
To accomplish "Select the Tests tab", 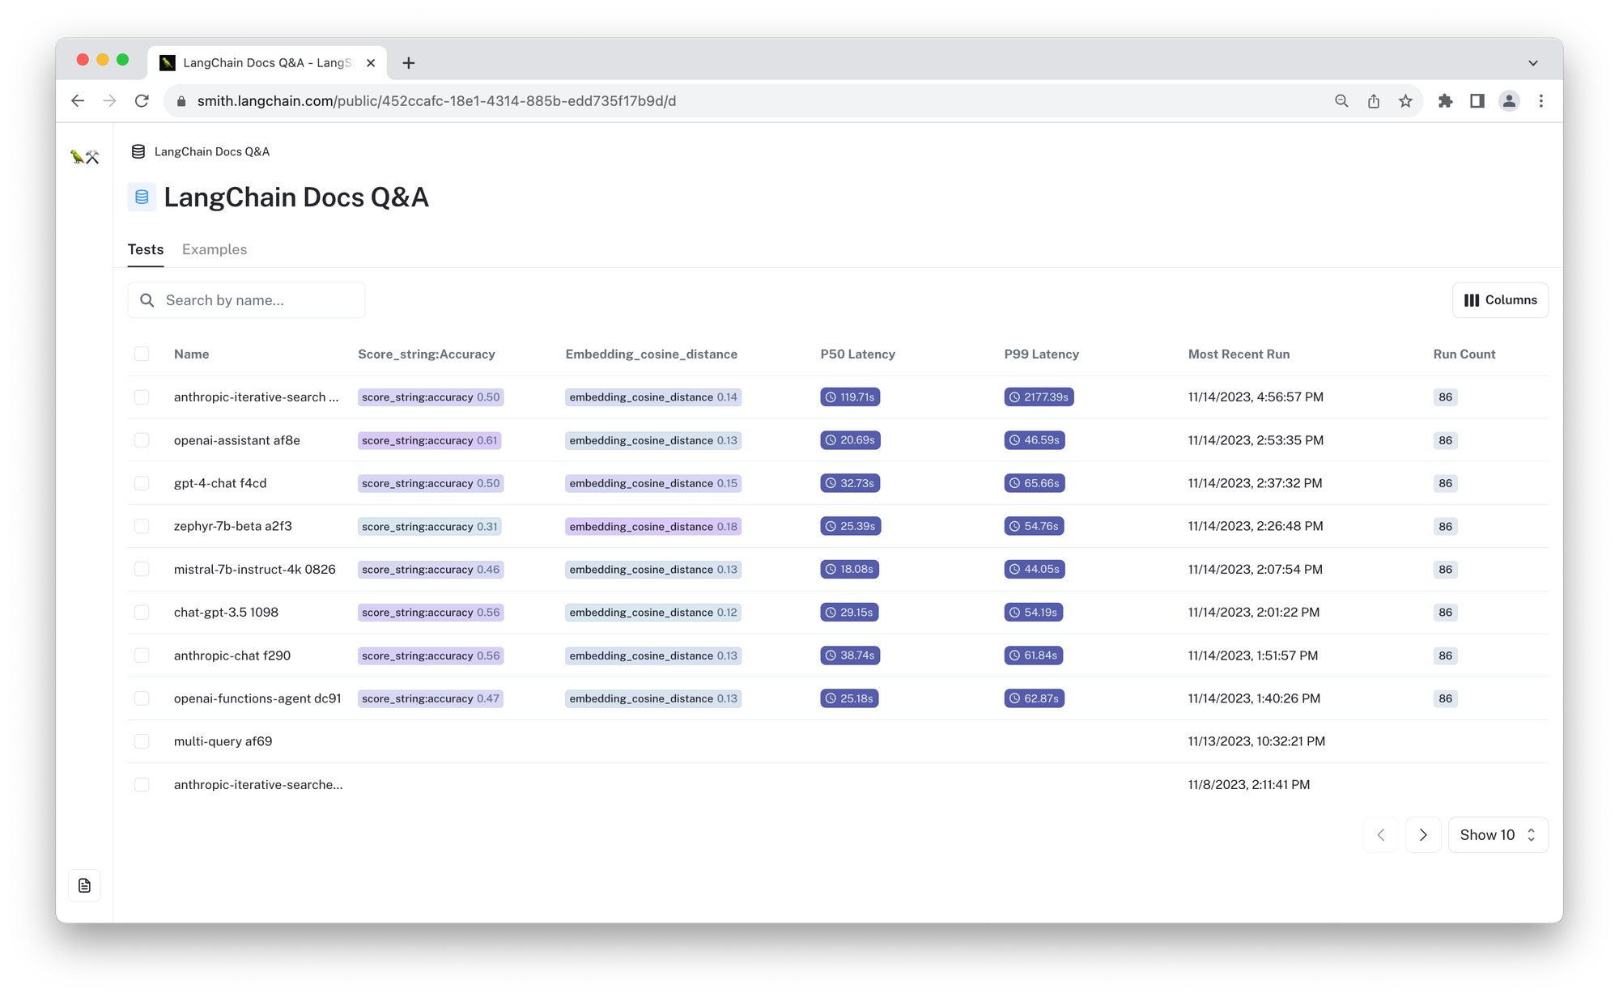I will click(x=146, y=249).
